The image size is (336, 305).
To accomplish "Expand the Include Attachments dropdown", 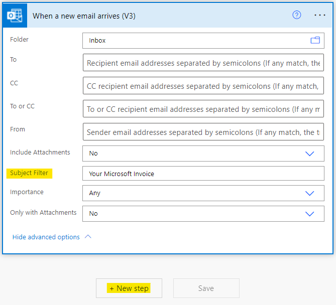I will 310,154.
